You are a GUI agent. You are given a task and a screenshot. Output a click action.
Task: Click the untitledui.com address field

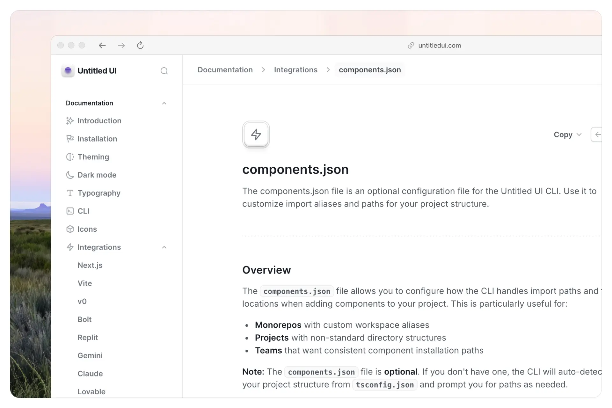[x=439, y=45]
